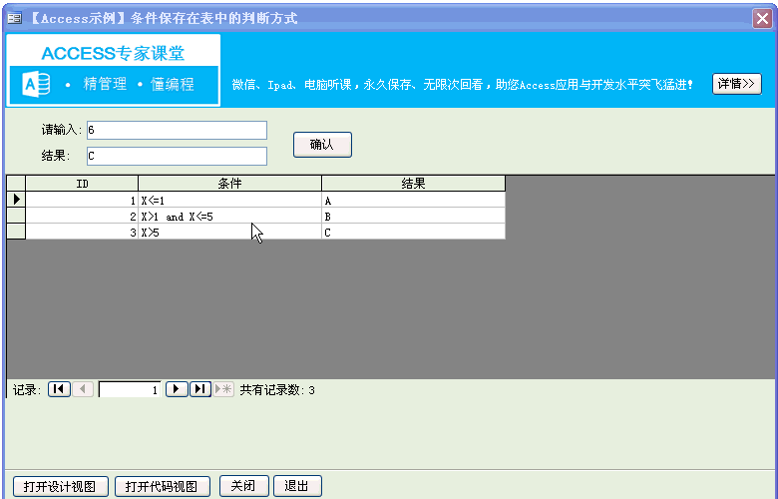Click ID cell with value 3
Image resolution: width=778 pixels, height=499 pixels.
pos(82,232)
